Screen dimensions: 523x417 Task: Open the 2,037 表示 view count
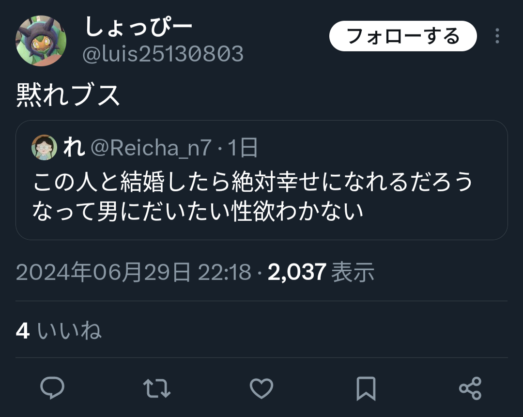click(x=321, y=272)
